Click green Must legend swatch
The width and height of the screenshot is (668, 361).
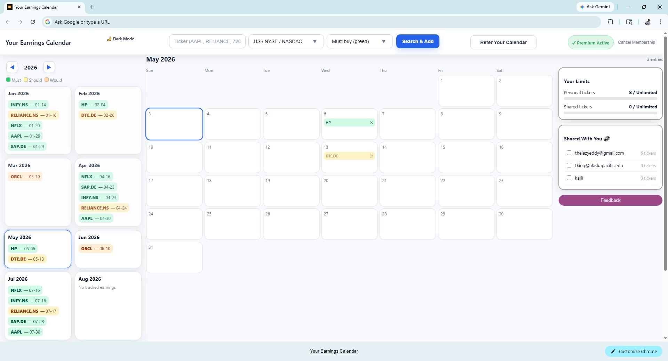point(8,80)
